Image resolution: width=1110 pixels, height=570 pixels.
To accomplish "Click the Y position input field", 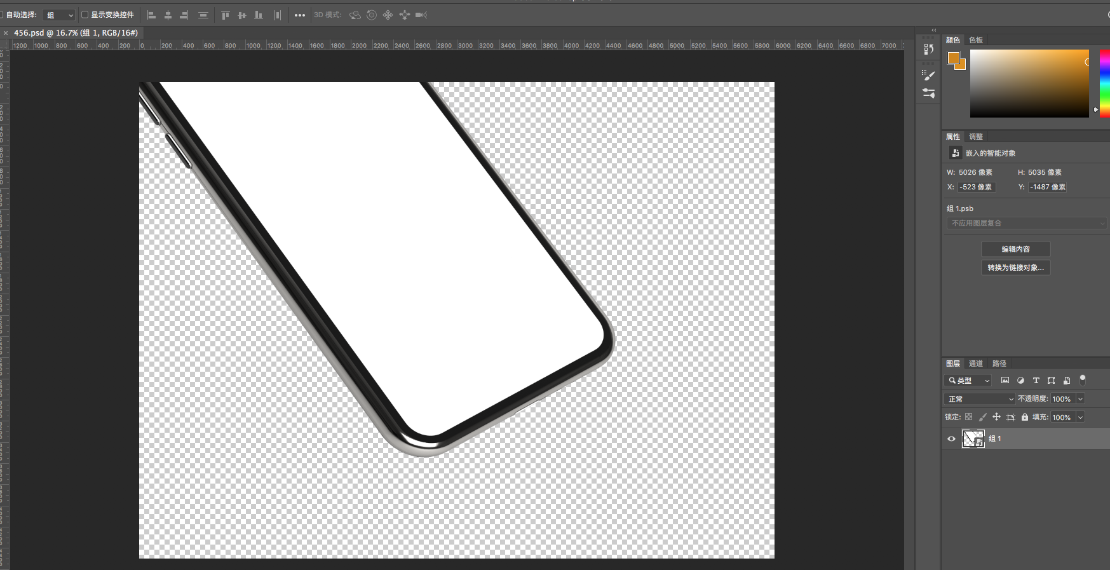I will (1047, 187).
